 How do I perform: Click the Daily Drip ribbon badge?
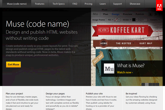[x=98, y=58]
